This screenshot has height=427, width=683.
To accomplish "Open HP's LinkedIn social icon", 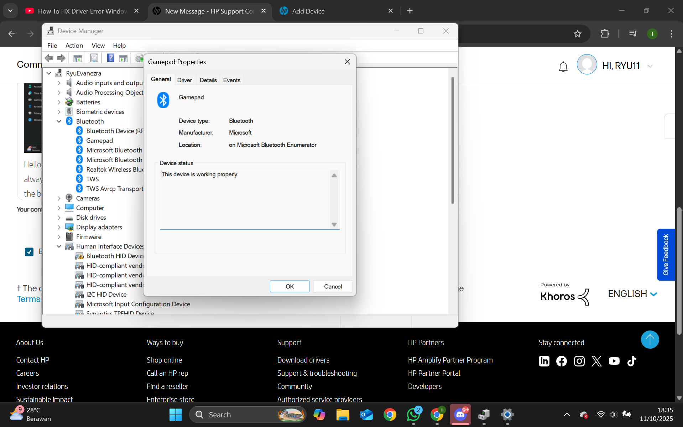I will 544,361.
